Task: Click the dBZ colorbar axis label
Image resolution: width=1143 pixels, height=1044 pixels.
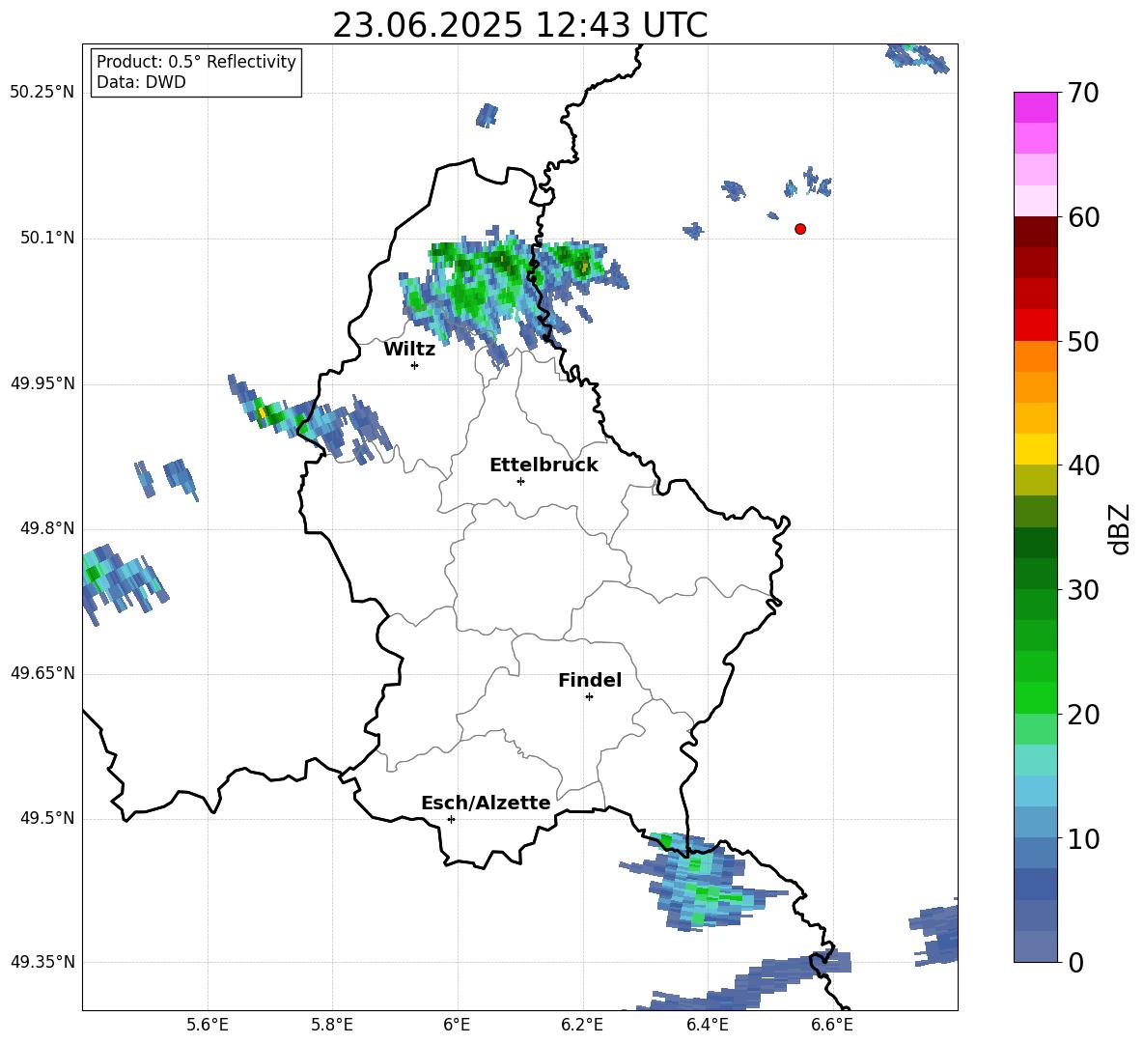Action: 1120,528
